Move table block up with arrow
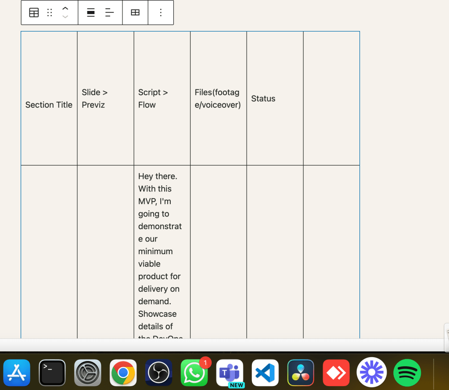This screenshot has width=449, height=390. [x=65, y=9]
